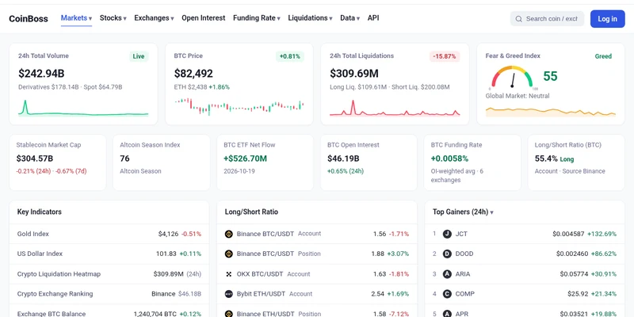Screen dimensions: 634x317
Task: Open the API menu item
Action: pos(373,18)
